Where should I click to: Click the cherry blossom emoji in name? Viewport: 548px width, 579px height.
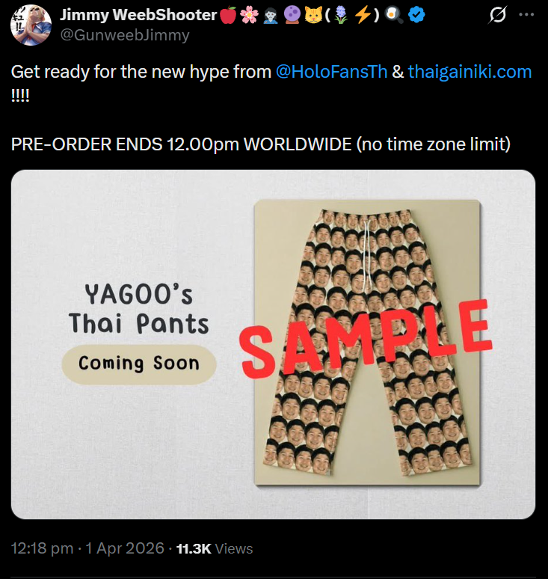249,15
